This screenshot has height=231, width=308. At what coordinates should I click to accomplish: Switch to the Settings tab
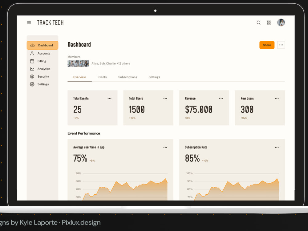pyautogui.click(x=154, y=77)
